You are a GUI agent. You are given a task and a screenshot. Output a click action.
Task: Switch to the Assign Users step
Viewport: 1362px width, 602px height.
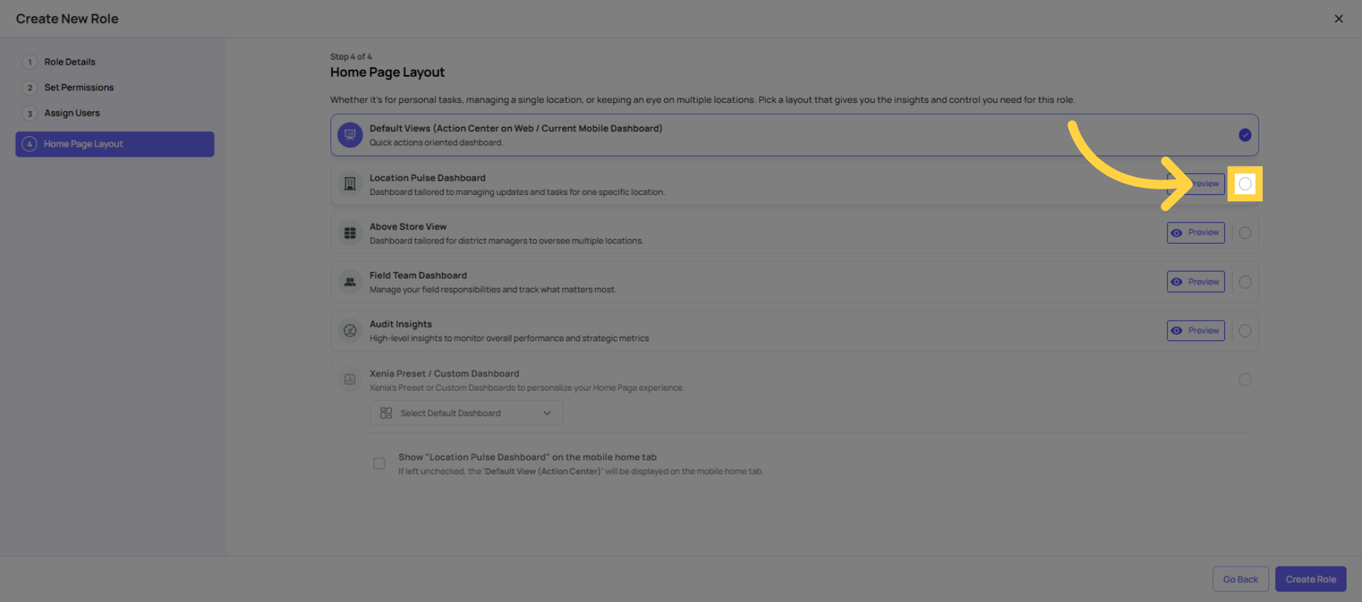72,113
